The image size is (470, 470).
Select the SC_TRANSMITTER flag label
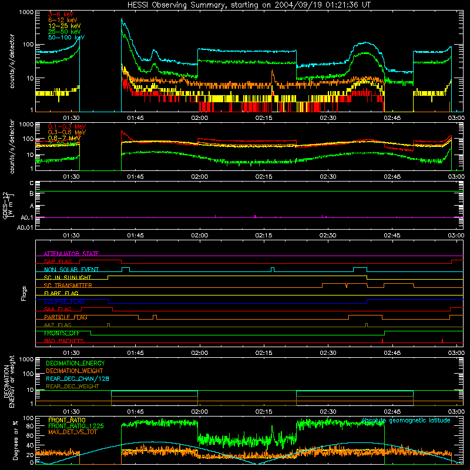pyautogui.click(x=68, y=286)
